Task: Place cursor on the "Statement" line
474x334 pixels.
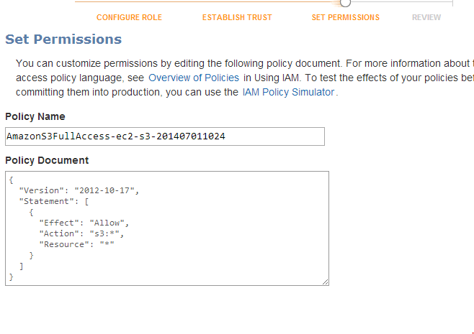Action: [54, 201]
